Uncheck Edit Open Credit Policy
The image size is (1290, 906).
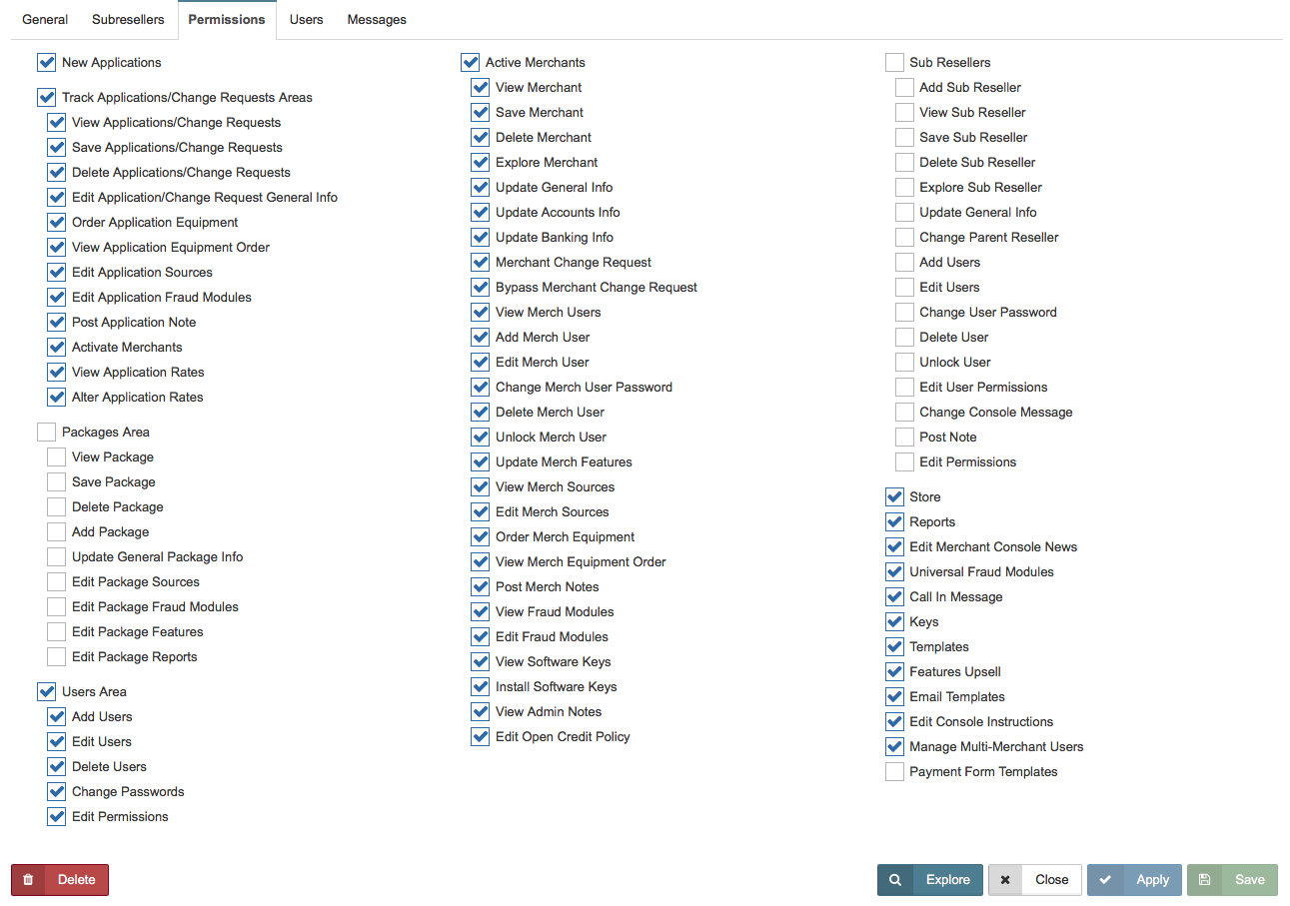click(x=481, y=737)
